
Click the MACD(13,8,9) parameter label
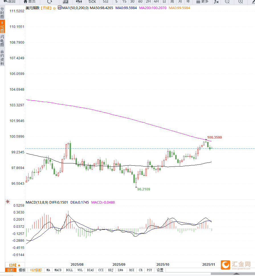coord(37,202)
